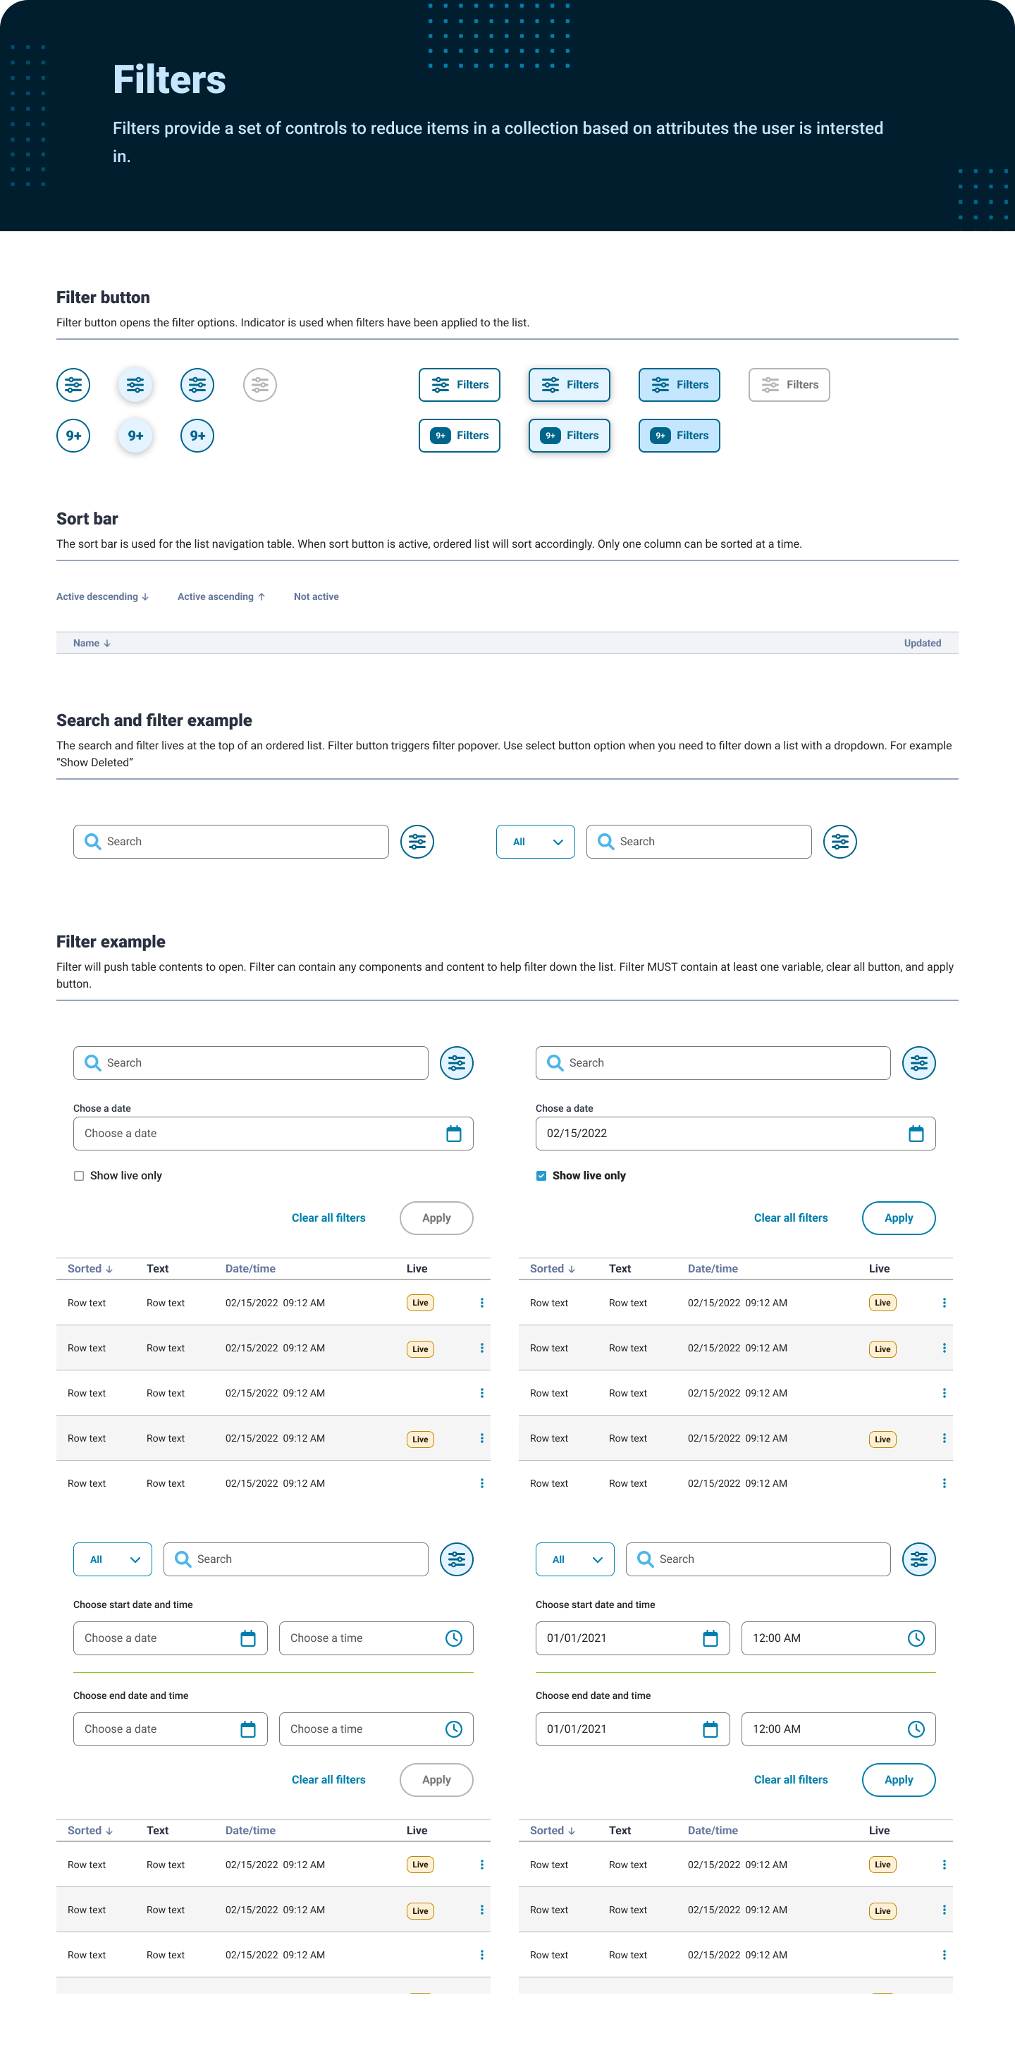Click the hovered Filters button with shadow

click(570, 385)
